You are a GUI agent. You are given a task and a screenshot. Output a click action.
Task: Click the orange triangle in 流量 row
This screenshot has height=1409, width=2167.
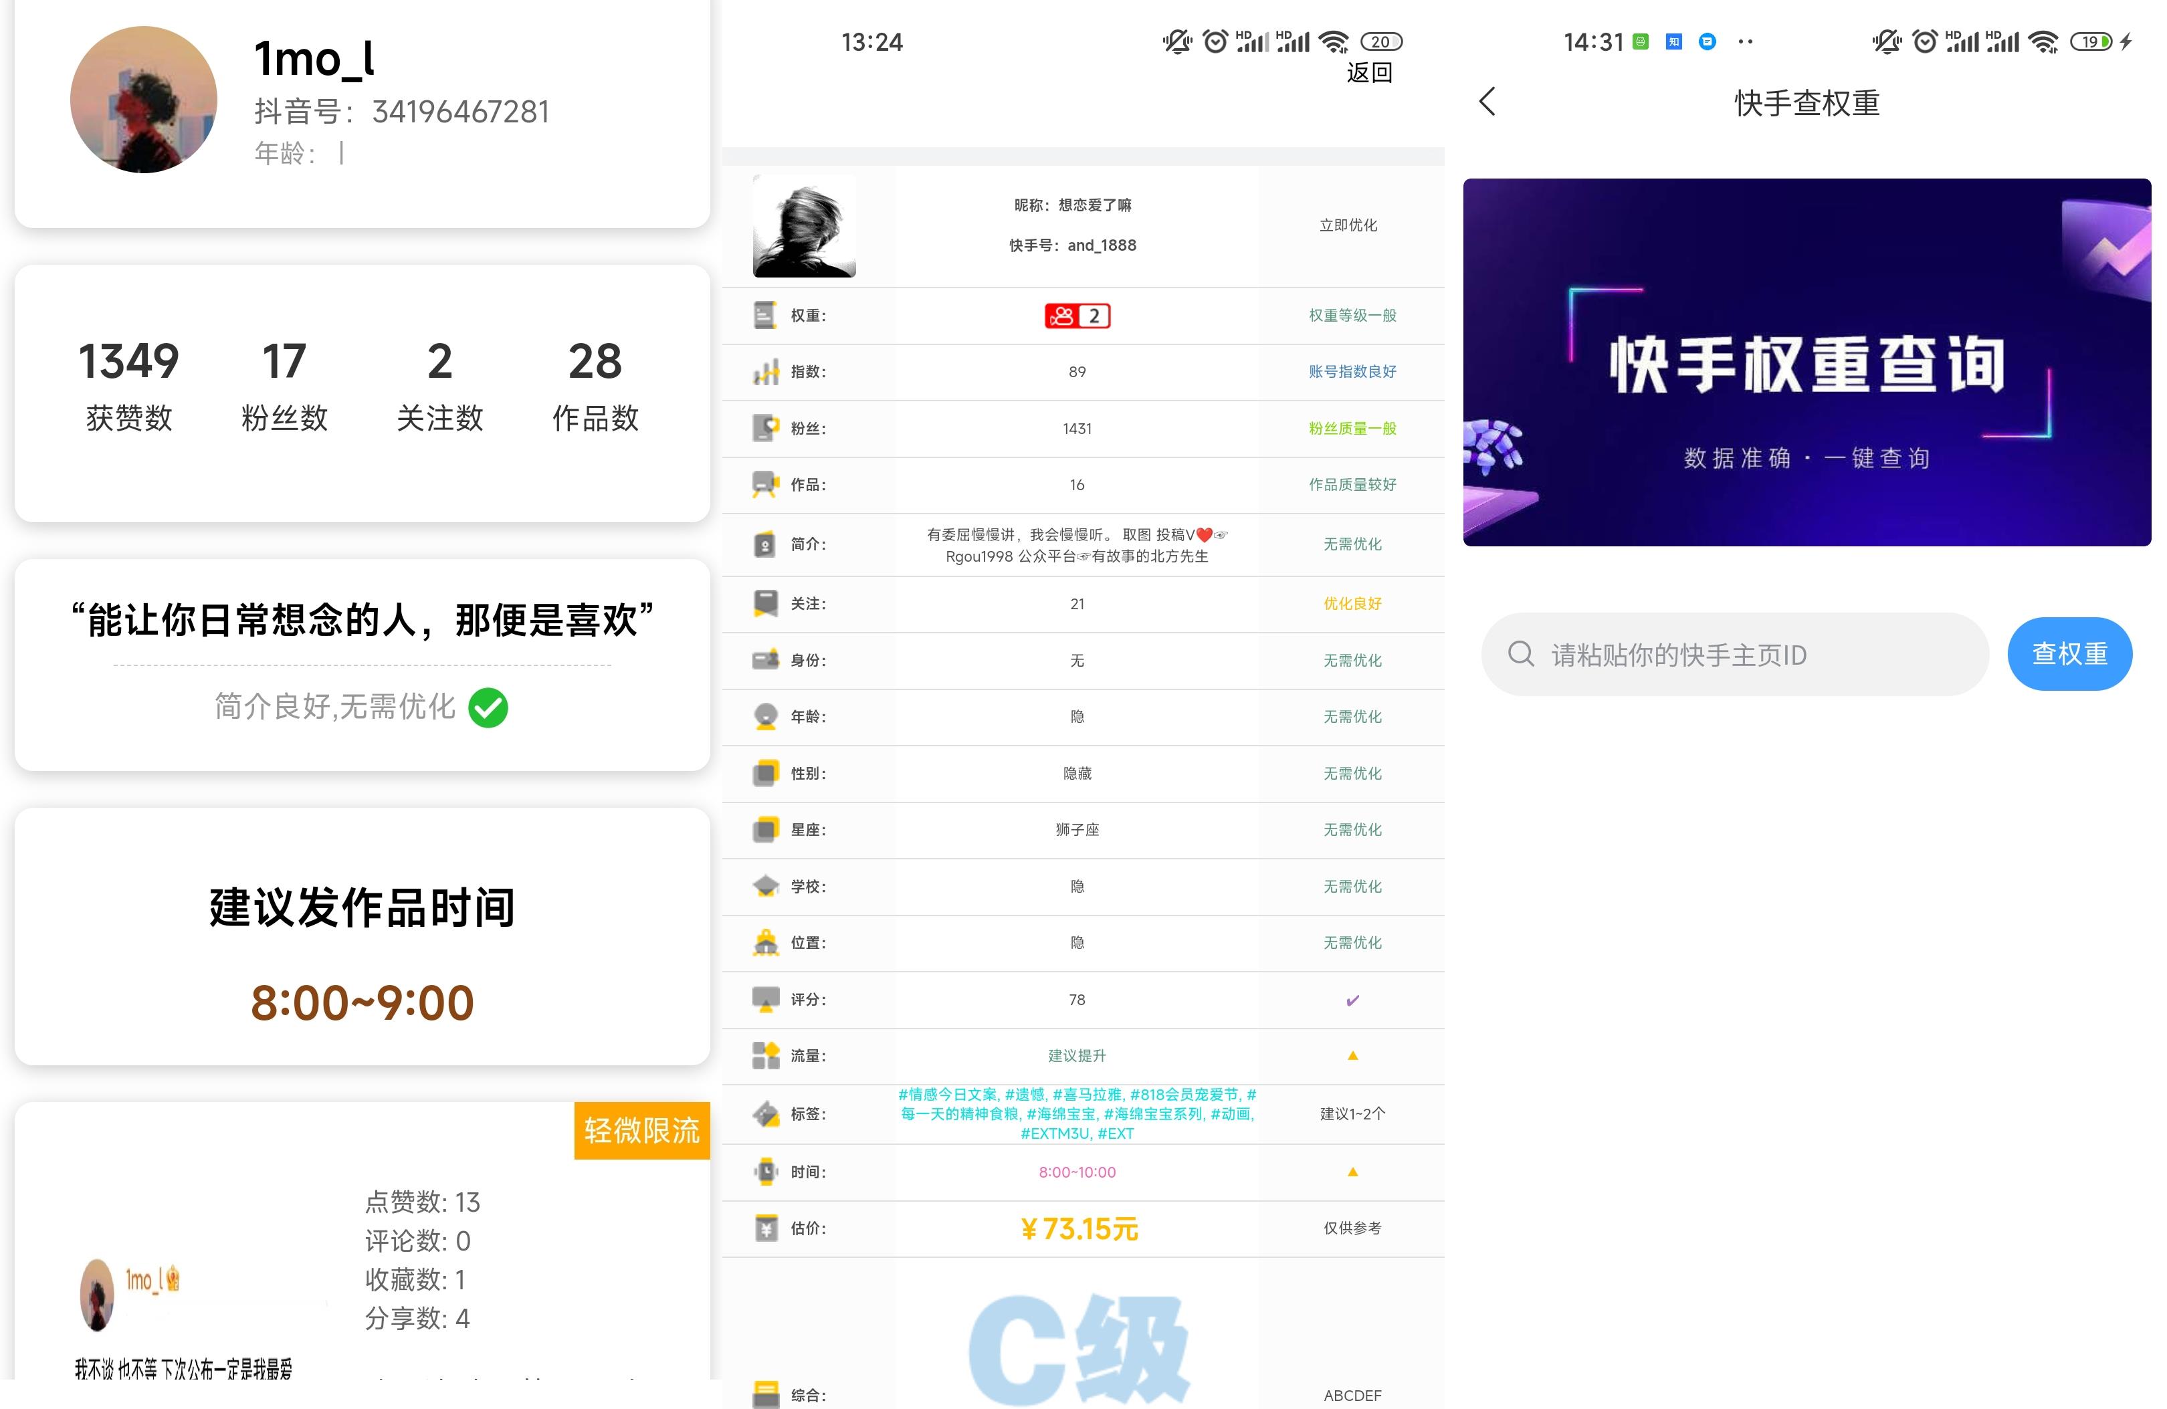[1352, 1056]
